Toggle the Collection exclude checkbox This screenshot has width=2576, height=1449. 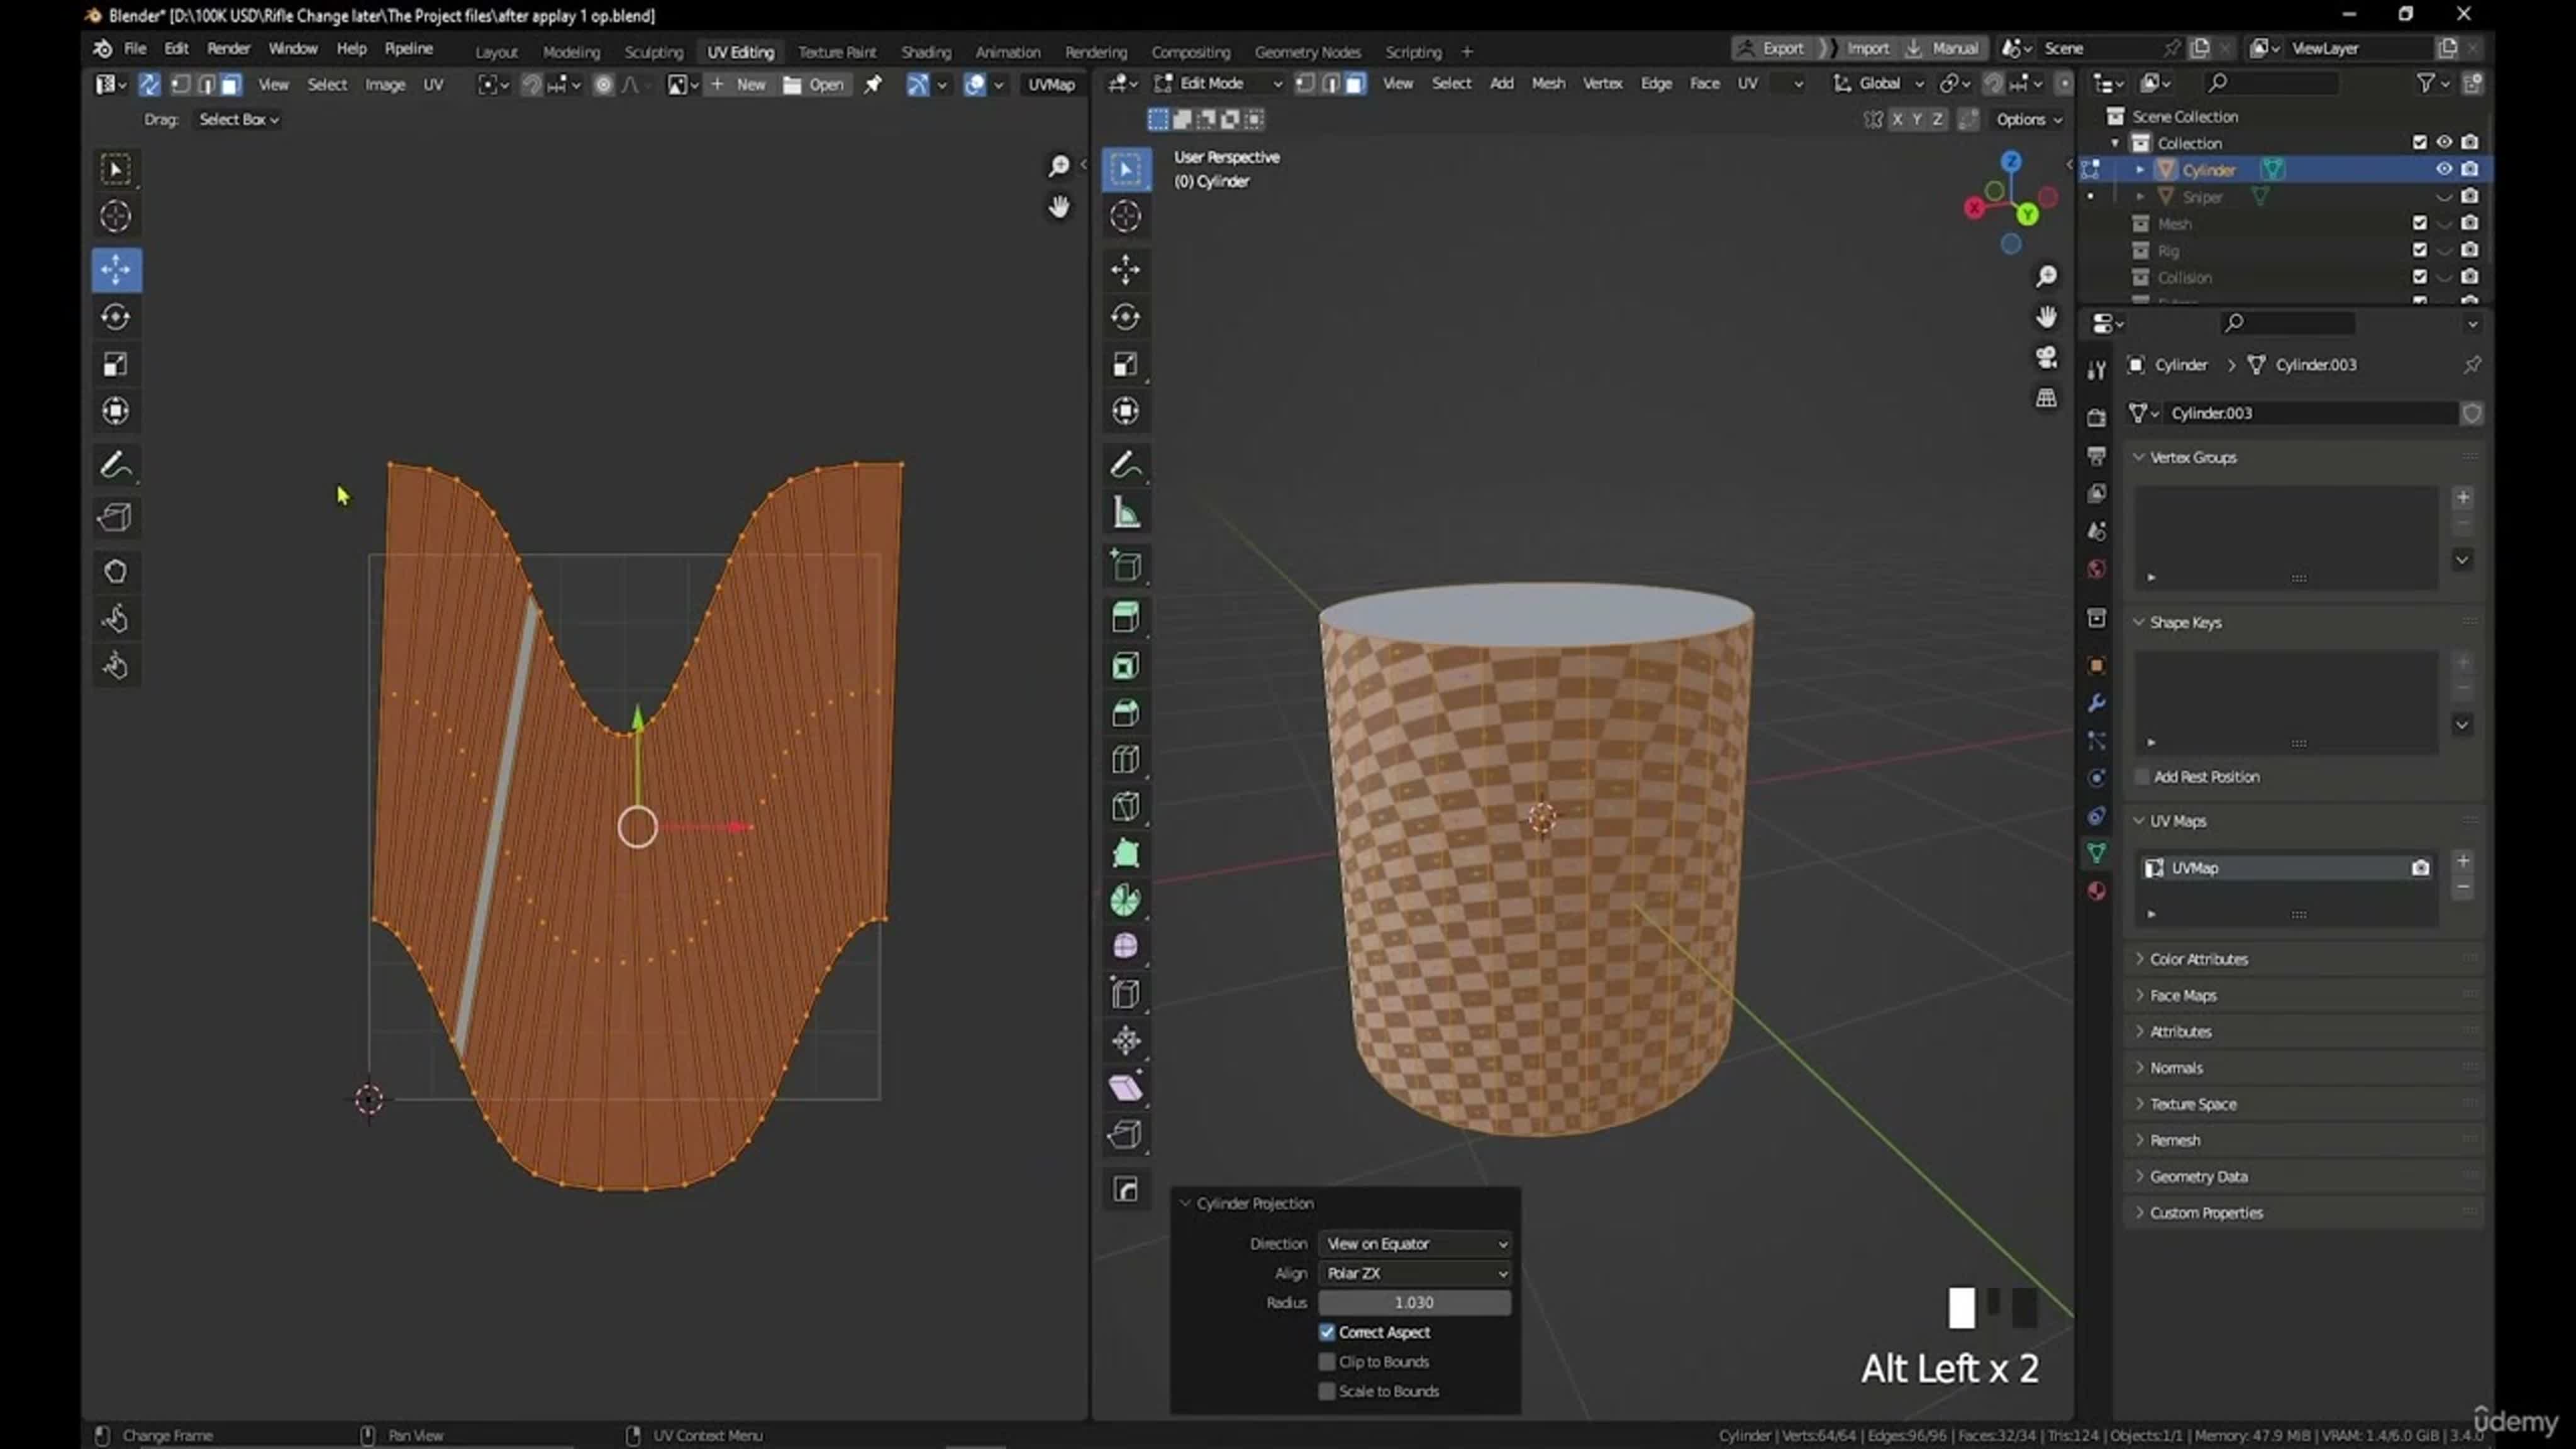pyautogui.click(x=2419, y=143)
